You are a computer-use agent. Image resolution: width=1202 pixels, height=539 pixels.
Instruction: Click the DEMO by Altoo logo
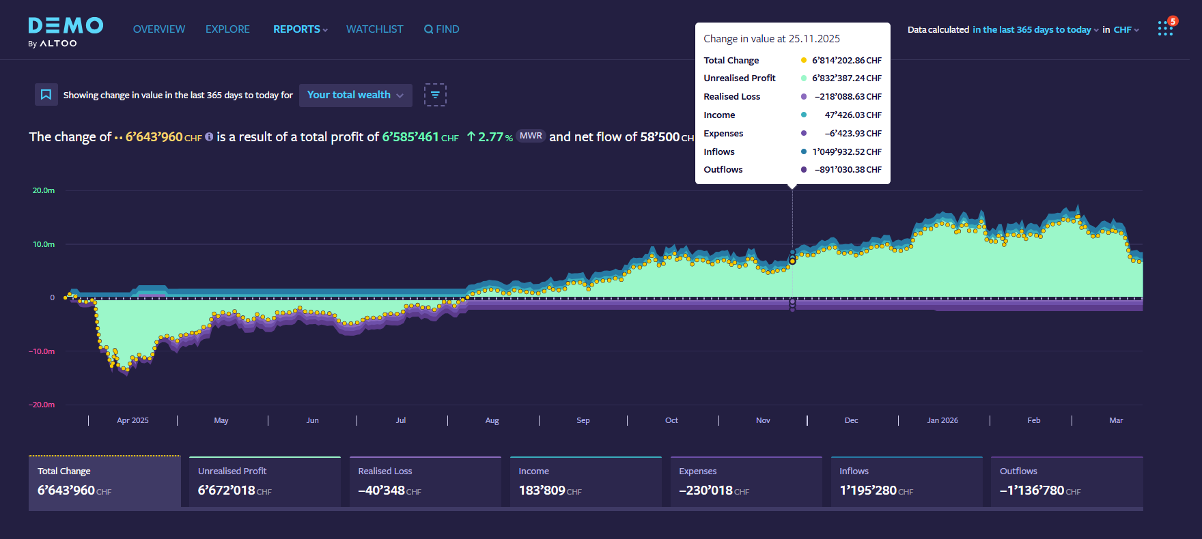point(66,31)
